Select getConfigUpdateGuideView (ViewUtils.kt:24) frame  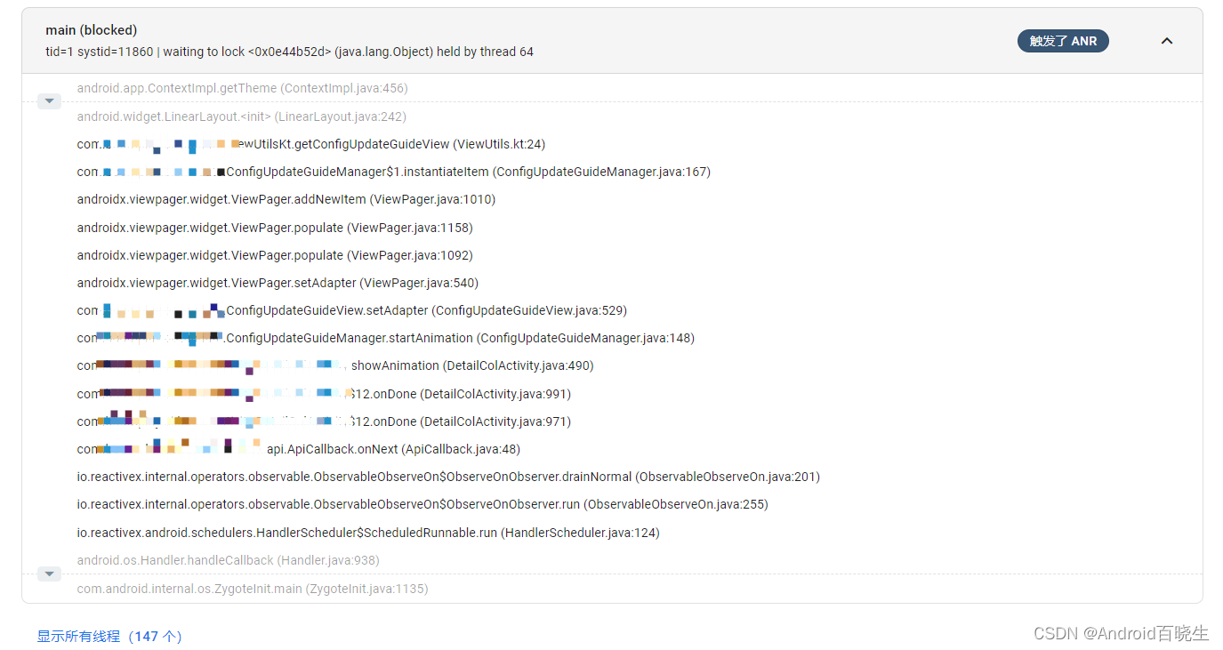311,144
